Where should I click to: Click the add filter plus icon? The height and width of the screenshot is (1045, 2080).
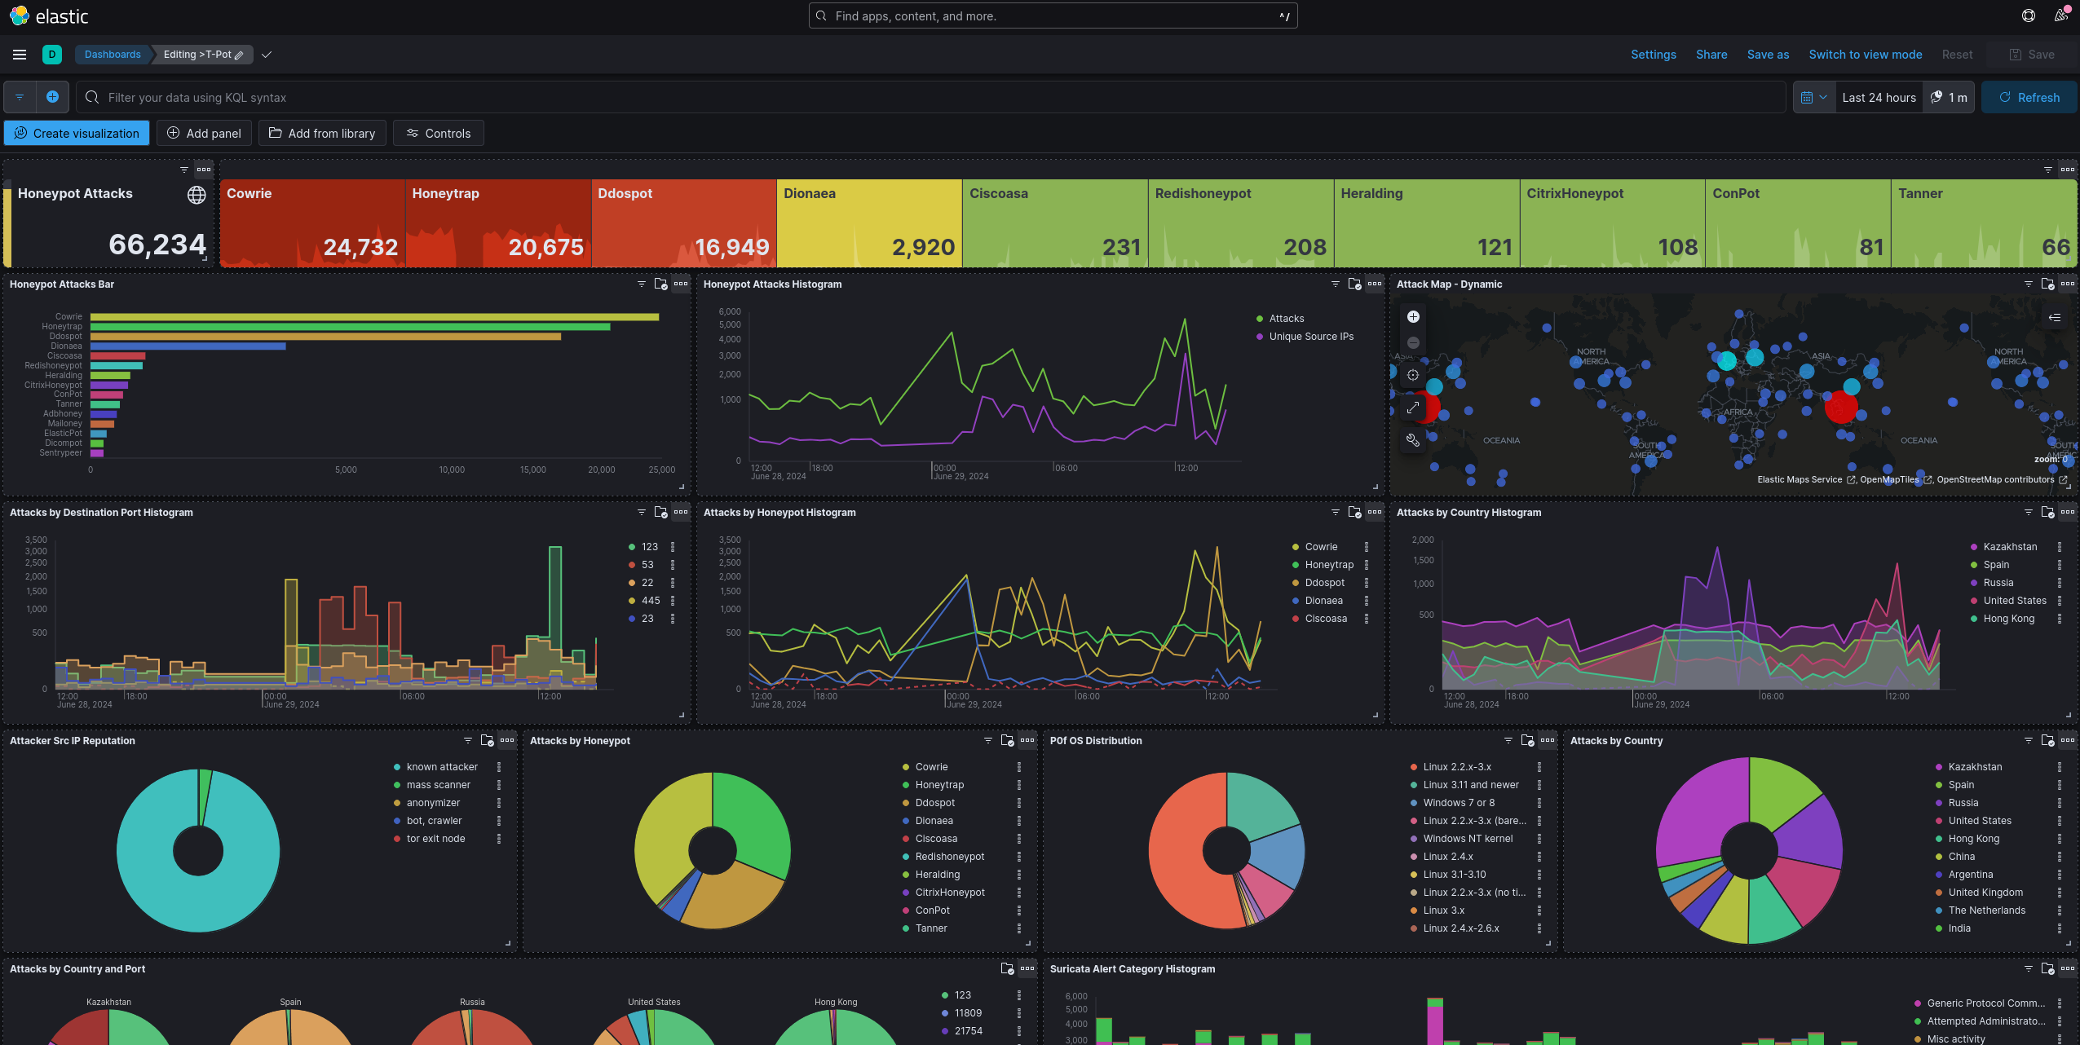(x=52, y=97)
